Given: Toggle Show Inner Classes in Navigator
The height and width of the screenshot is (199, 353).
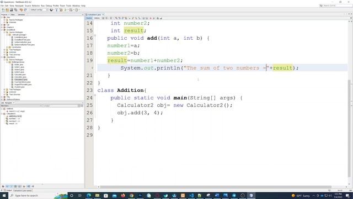Looking at the screenshot, I should tap(20, 186).
